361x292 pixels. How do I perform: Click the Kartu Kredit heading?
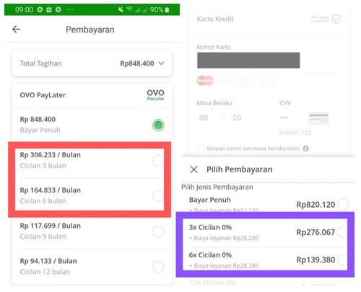click(x=215, y=19)
